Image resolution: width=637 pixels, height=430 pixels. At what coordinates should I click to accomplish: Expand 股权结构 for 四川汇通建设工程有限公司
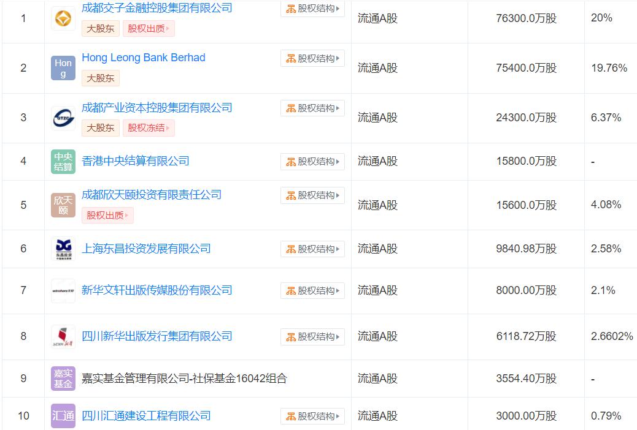[312, 417]
